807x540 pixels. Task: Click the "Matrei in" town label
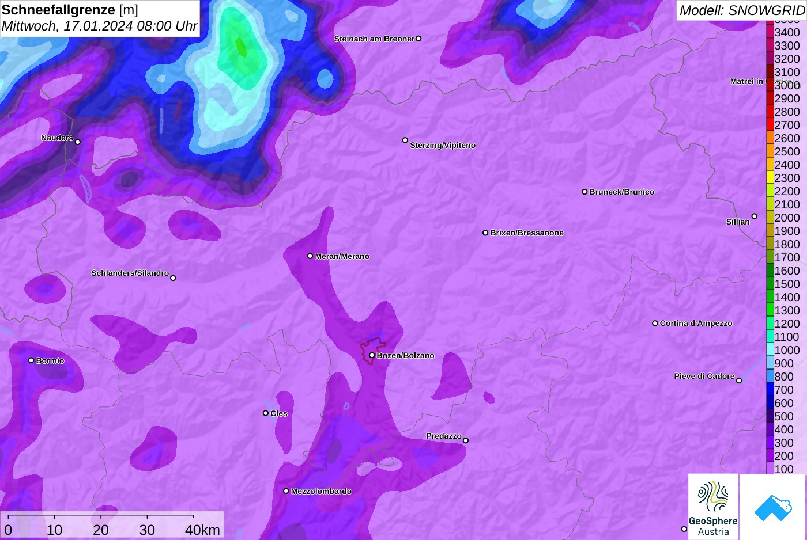tap(746, 81)
